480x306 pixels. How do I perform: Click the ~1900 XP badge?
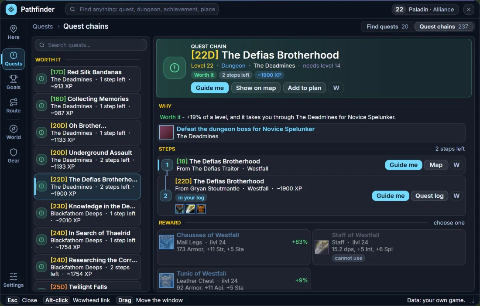(269, 75)
